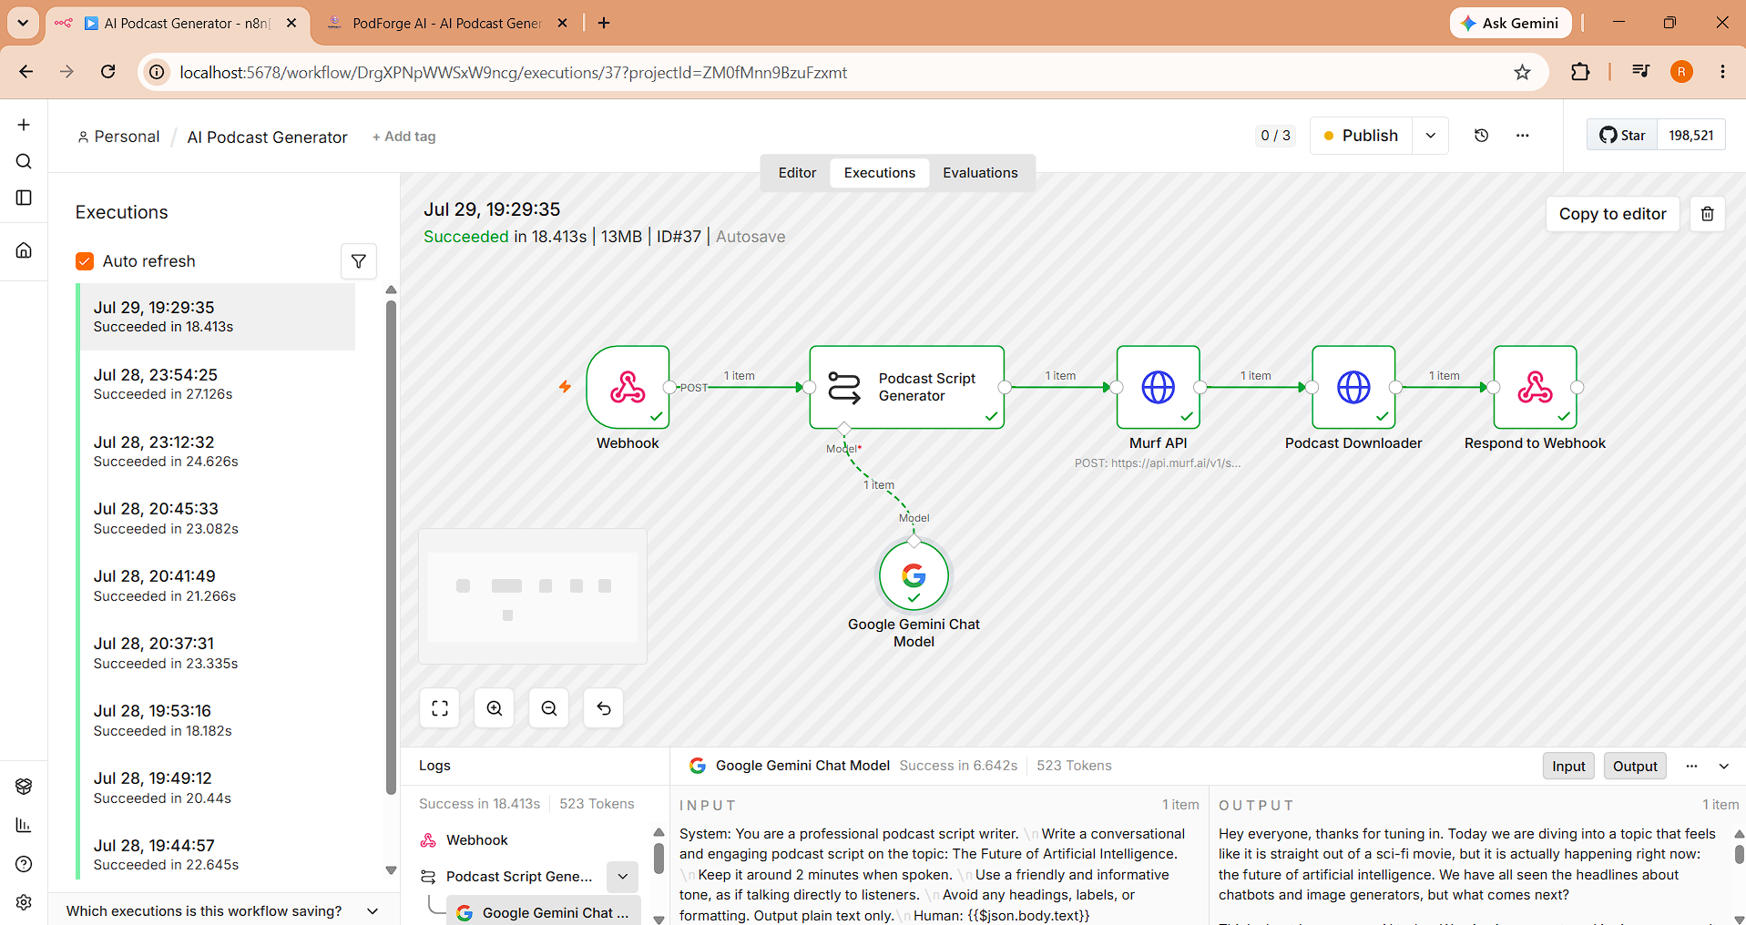This screenshot has width=1746, height=925.
Task: Open execution Jul 28, 23:54:25
Action: (x=217, y=384)
